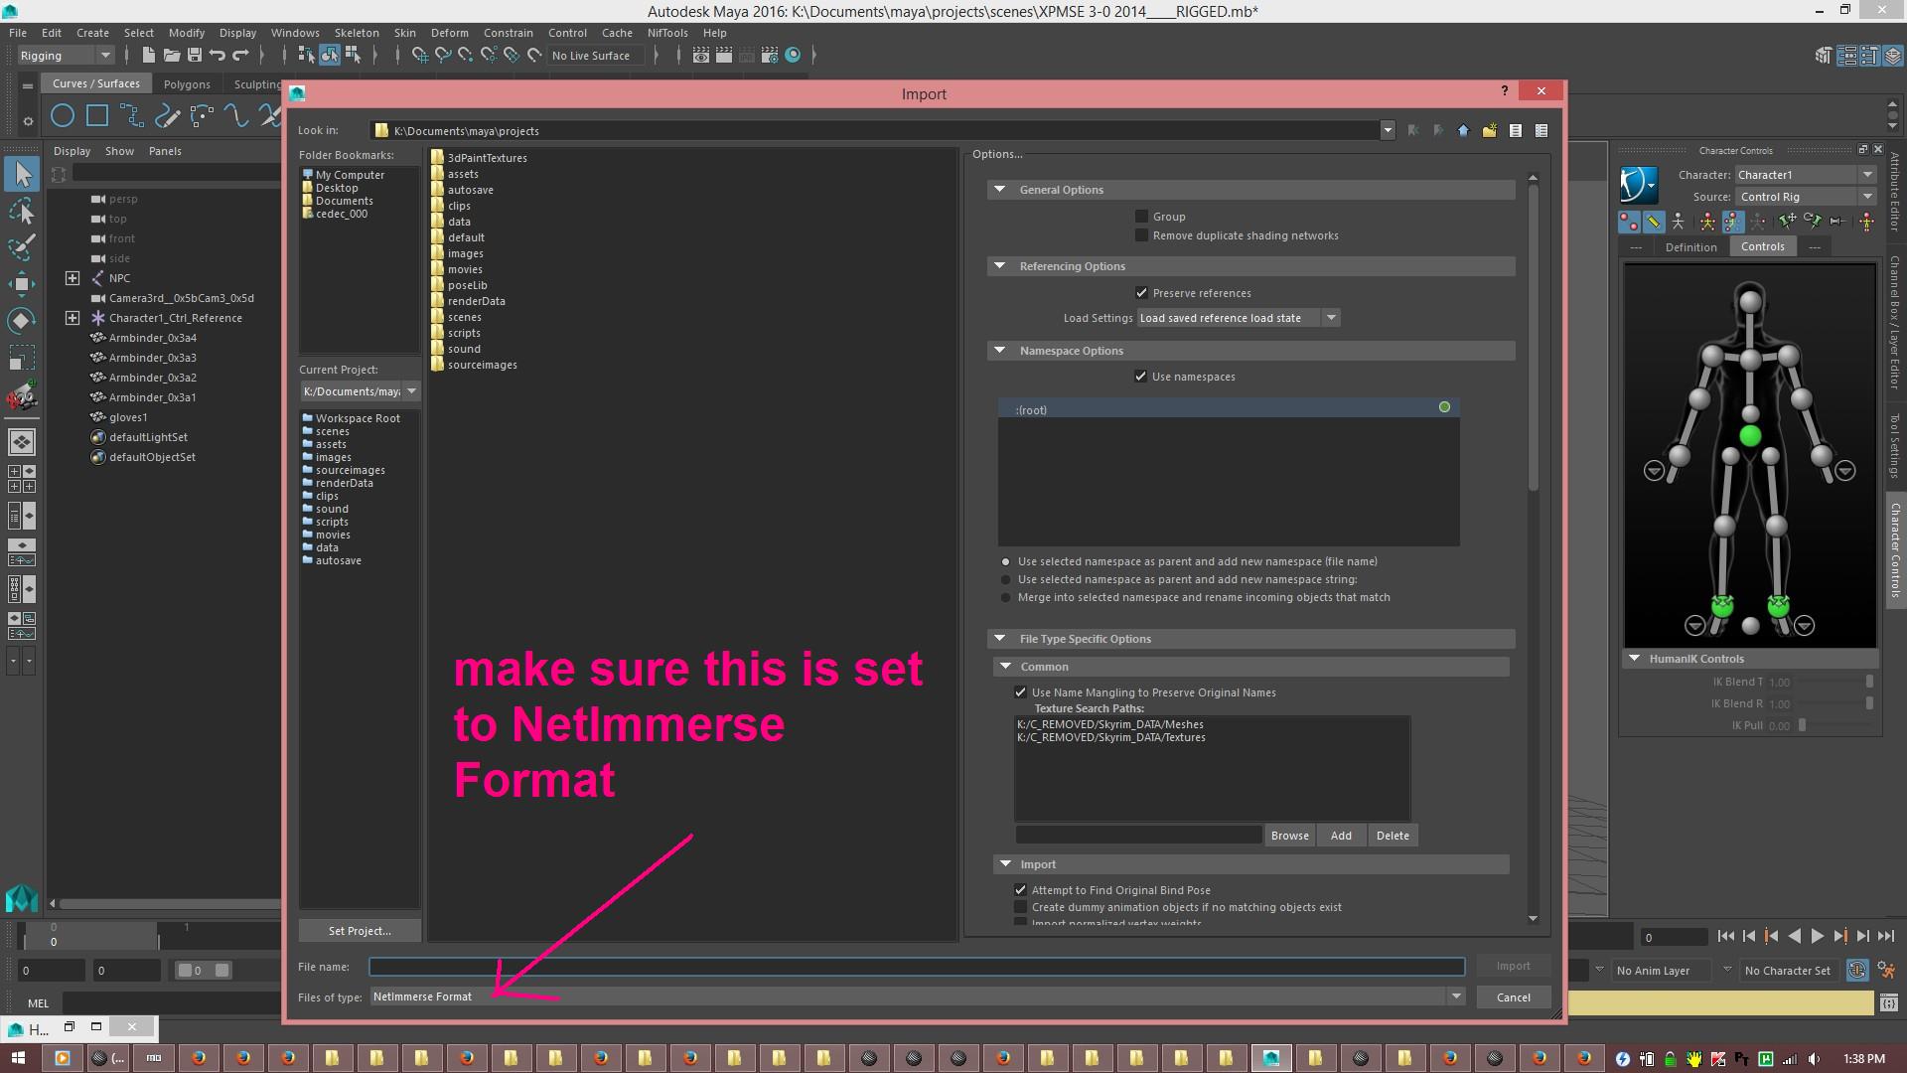The height and width of the screenshot is (1073, 1907).
Task: Open Load Settings dropdown
Action: pyautogui.click(x=1239, y=318)
